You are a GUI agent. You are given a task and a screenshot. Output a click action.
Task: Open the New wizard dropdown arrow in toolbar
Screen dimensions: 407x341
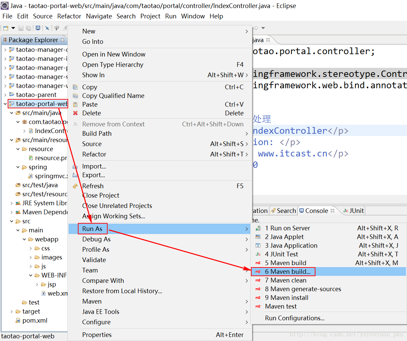pyautogui.click(x=13, y=28)
